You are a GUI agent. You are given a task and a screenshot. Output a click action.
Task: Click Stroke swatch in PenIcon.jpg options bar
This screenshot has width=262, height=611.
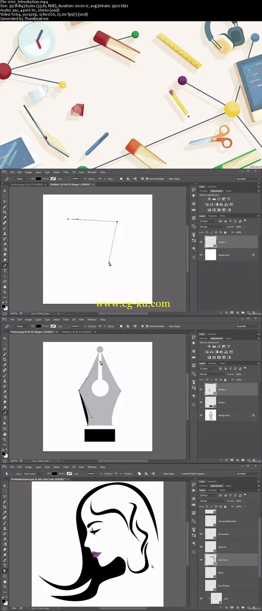tap(53, 327)
